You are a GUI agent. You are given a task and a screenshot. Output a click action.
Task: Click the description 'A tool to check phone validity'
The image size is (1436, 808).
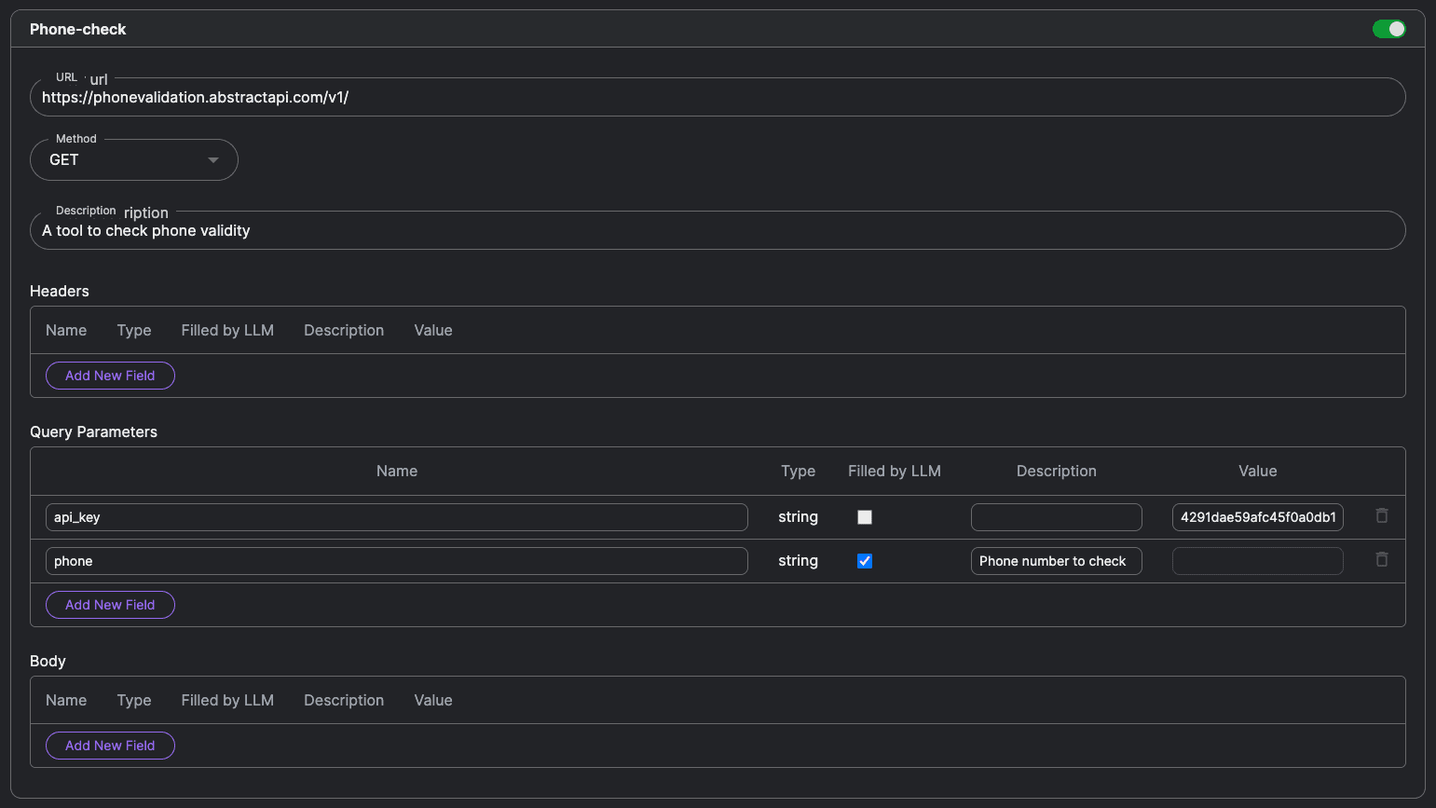pos(718,230)
